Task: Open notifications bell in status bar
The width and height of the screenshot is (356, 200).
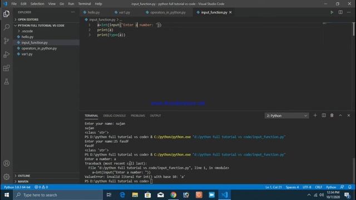Action: point(350,187)
